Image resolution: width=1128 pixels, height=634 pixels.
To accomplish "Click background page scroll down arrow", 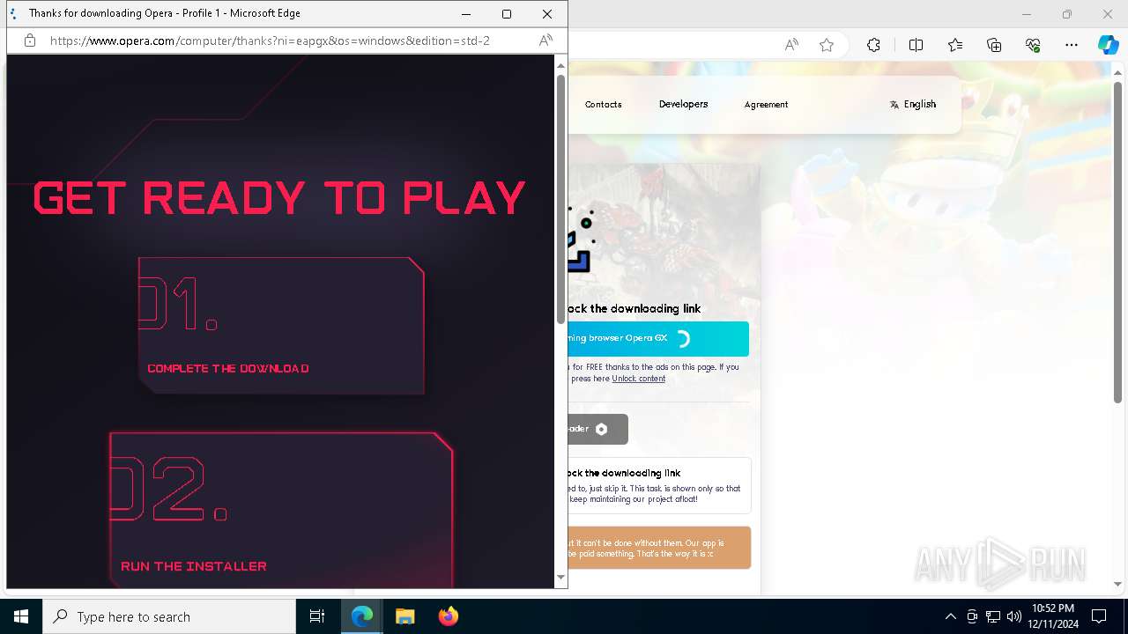I will tap(1118, 584).
